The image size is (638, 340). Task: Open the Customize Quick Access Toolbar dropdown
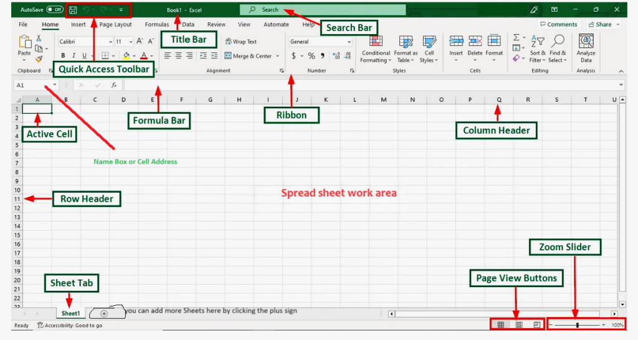pos(121,10)
